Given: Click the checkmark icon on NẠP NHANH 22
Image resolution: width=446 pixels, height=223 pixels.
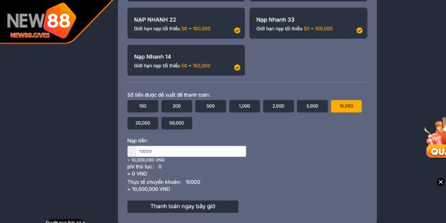Looking at the screenshot, I should [x=237, y=31].
